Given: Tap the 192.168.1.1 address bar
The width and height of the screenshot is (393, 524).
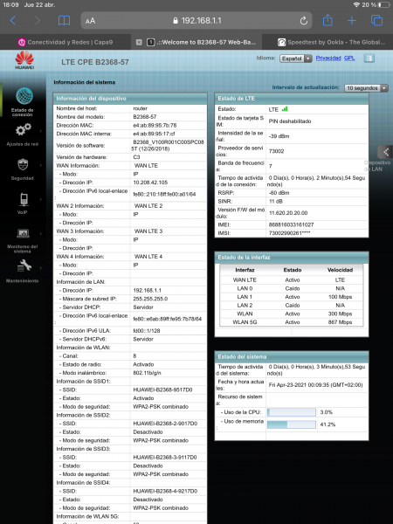Looking at the screenshot, I should (x=196, y=21).
